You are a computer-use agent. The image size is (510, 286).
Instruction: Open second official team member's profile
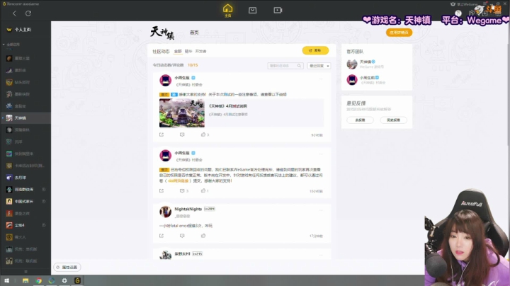(x=366, y=79)
